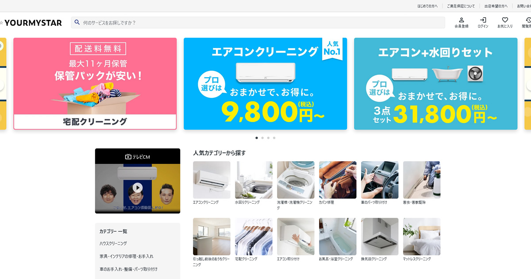
Task: Open 家具・インテリアの修理・お手入れ category
Action: [127, 256]
